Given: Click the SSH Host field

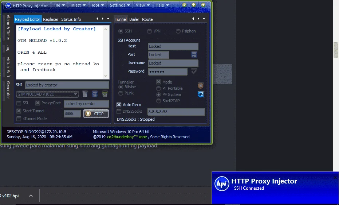Looking at the screenshot, I should pos(173,46).
